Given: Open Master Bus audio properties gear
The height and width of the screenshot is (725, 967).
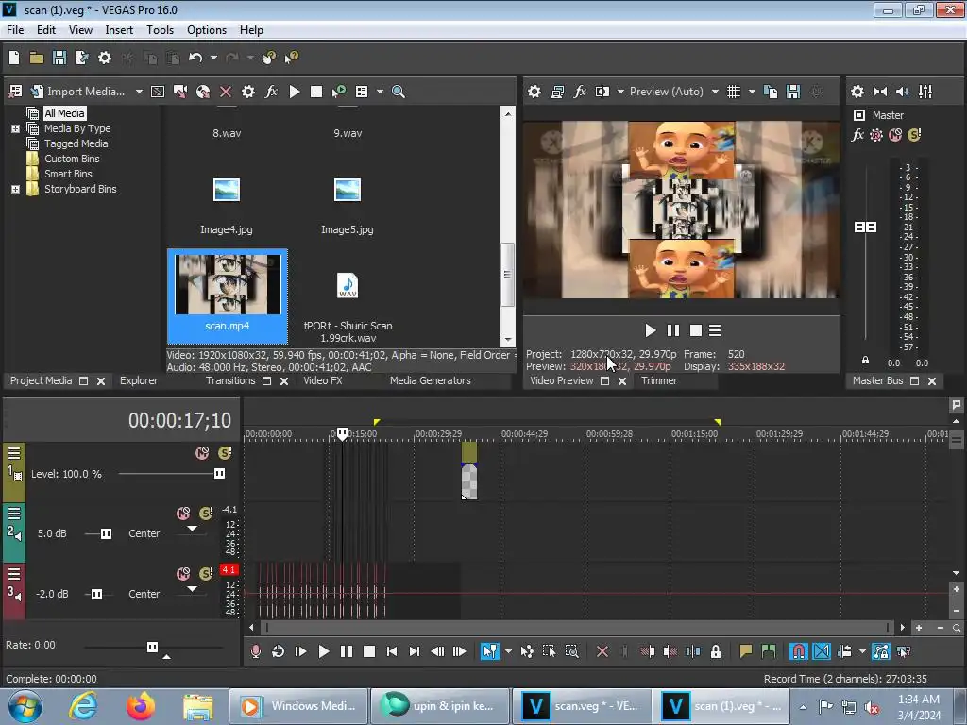Looking at the screenshot, I should [x=857, y=92].
